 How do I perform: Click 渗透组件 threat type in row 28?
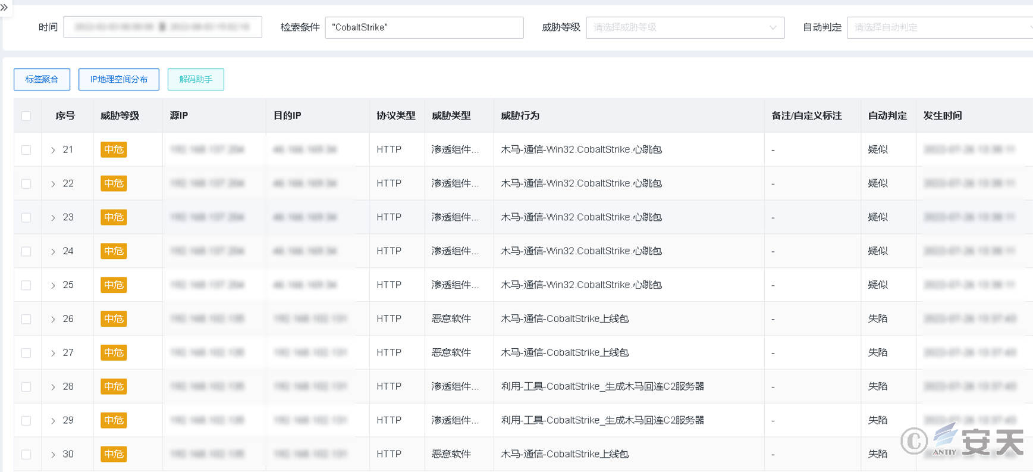(x=455, y=387)
